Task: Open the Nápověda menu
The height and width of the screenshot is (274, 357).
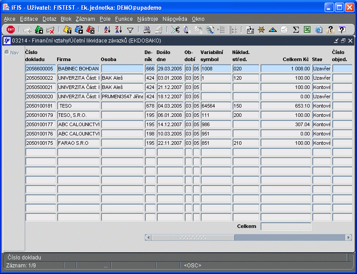Action: (175, 19)
